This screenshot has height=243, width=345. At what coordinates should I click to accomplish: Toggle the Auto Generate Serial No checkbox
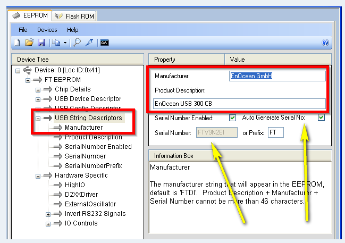click(x=321, y=118)
